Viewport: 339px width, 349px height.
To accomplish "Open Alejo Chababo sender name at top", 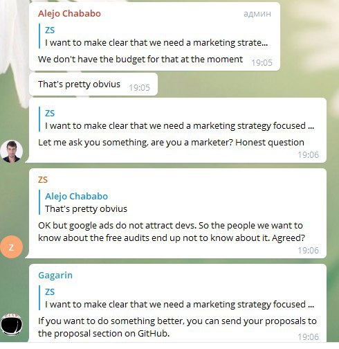I will click(x=69, y=14).
